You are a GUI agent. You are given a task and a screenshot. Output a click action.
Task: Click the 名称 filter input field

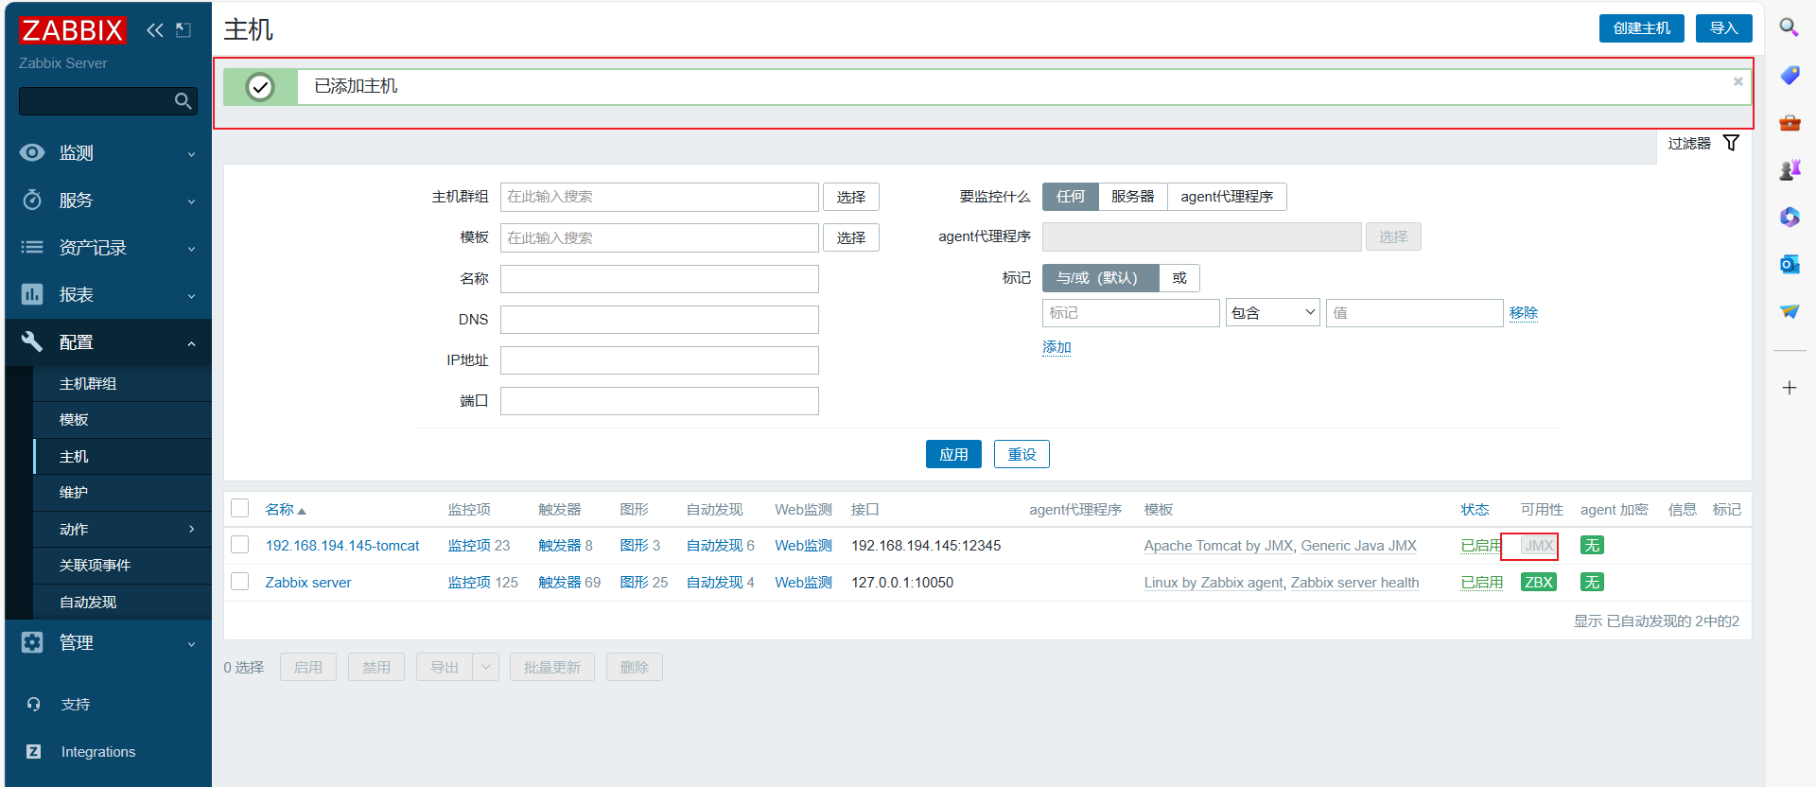coord(659,279)
